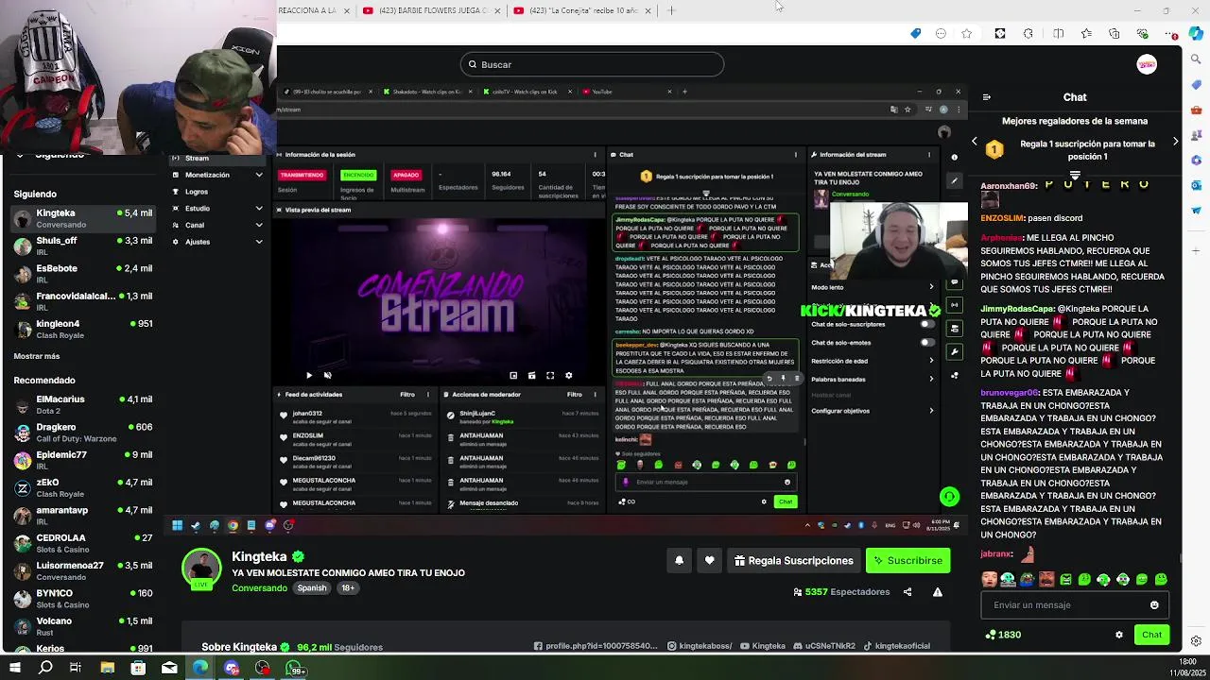Show next top gifter with right arrow
The image size is (1210, 680).
(x=1175, y=142)
